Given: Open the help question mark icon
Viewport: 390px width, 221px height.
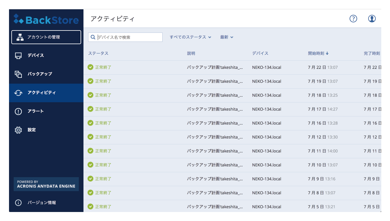Looking at the screenshot, I should (x=353, y=19).
